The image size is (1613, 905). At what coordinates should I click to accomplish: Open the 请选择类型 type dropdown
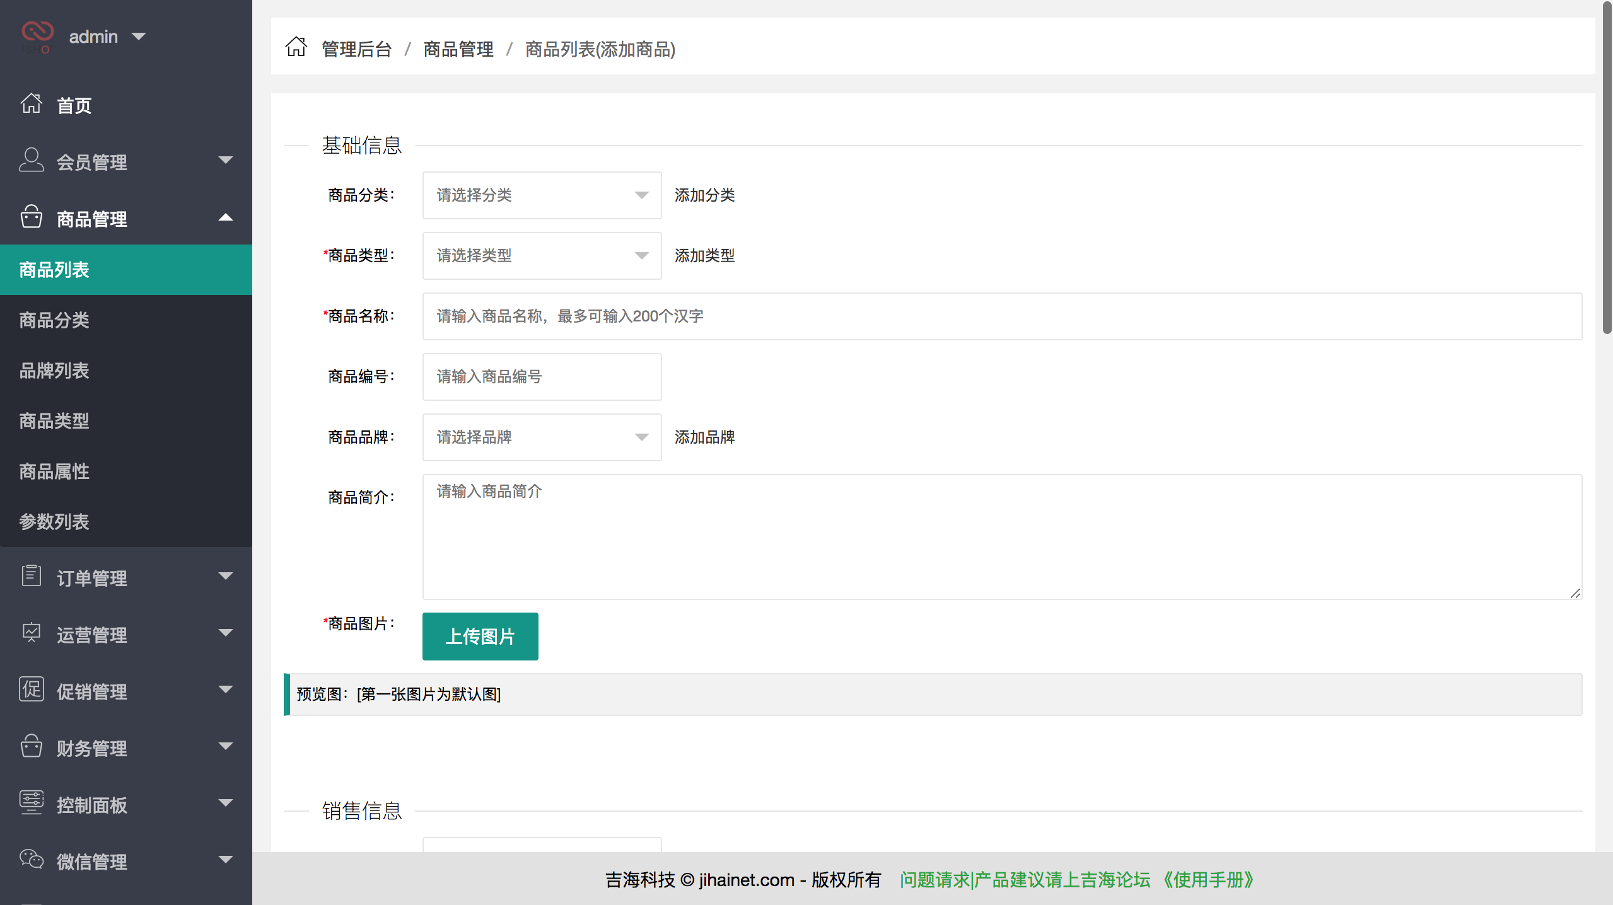click(x=541, y=256)
